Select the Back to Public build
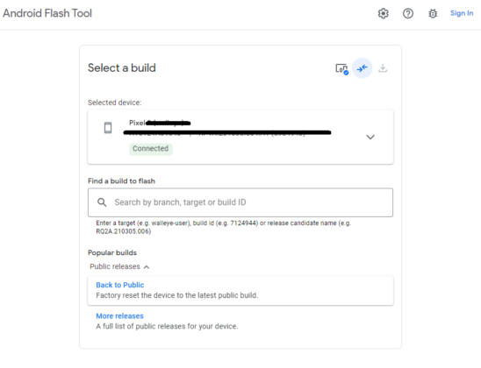Viewport: 481px width, 368px height. tap(240, 290)
